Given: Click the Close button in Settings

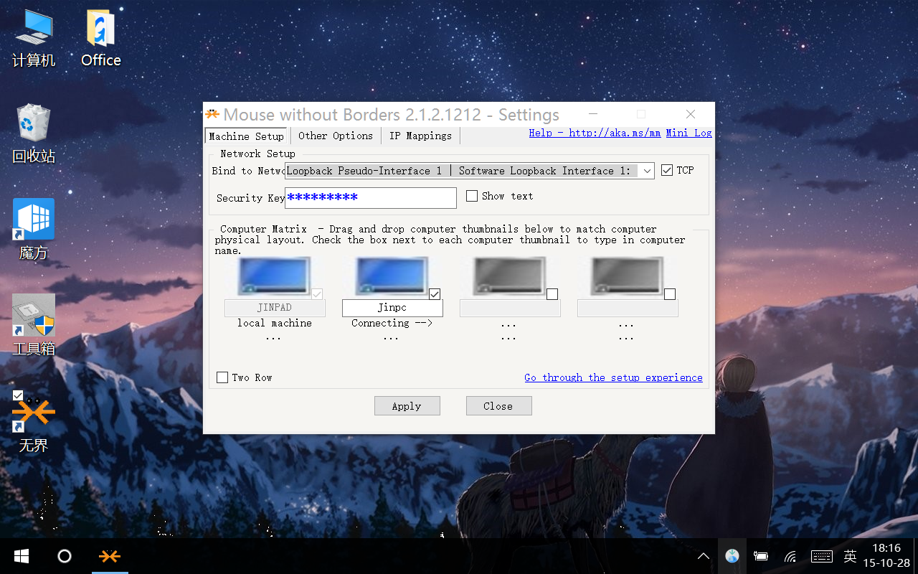Looking at the screenshot, I should (x=498, y=406).
